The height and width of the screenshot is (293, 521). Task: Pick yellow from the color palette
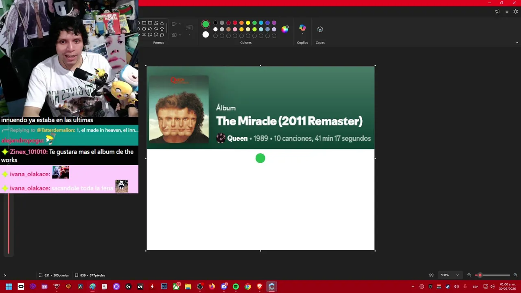pyautogui.click(x=248, y=23)
